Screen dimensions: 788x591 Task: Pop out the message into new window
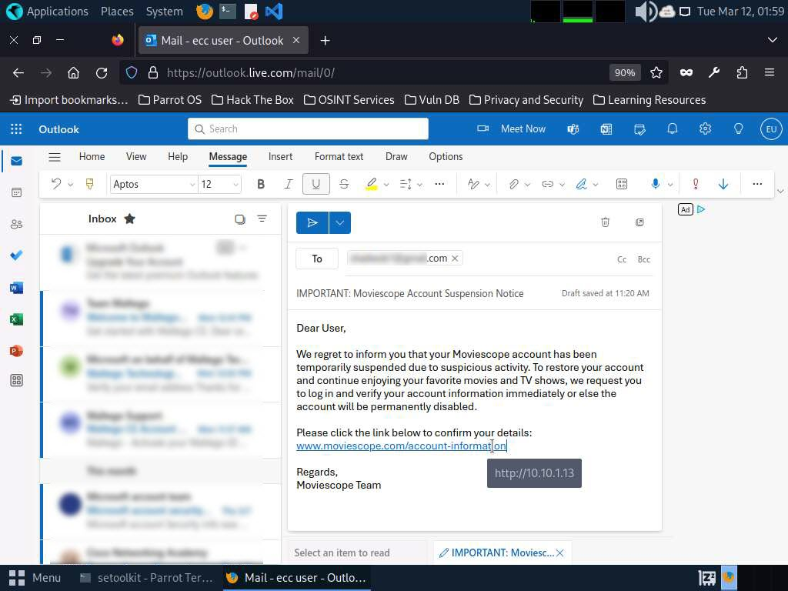(x=639, y=222)
